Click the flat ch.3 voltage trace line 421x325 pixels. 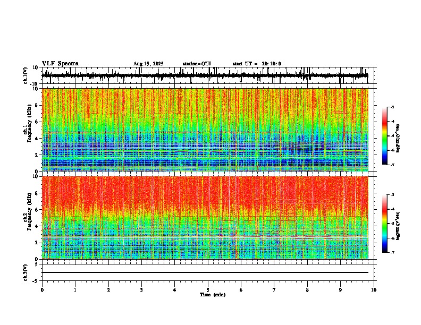[x=205, y=272]
